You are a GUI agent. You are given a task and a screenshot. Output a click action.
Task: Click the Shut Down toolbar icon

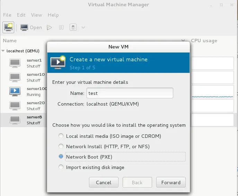tap(73, 27)
